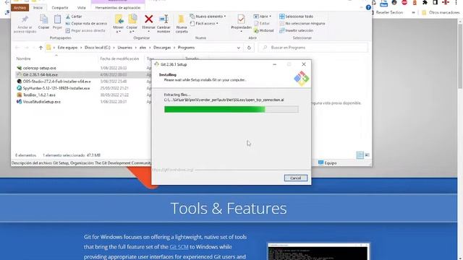
Task: Choose Copiar ruta de acceso
Action: click(x=86, y=23)
